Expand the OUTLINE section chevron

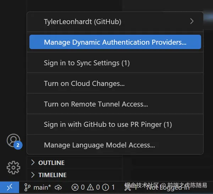[33, 162]
